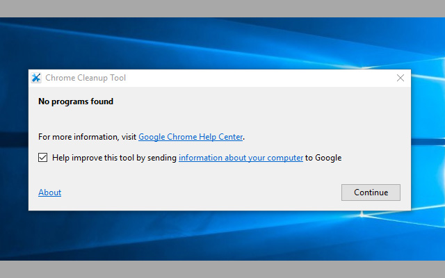Click the Windows logo glow right of the dialog
This screenshot has width=445, height=278.
tap(428, 139)
